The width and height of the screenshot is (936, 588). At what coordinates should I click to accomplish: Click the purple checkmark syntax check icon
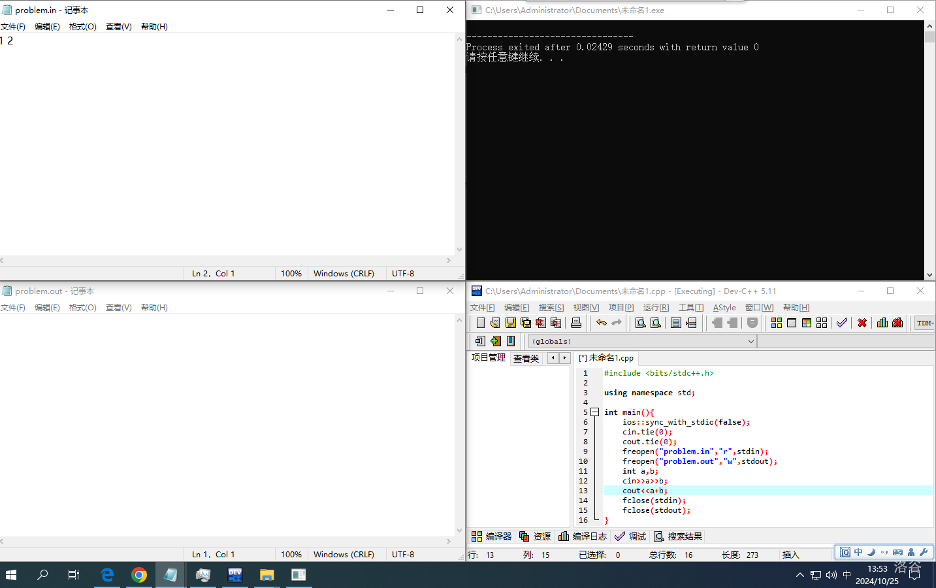(x=842, y=323)
